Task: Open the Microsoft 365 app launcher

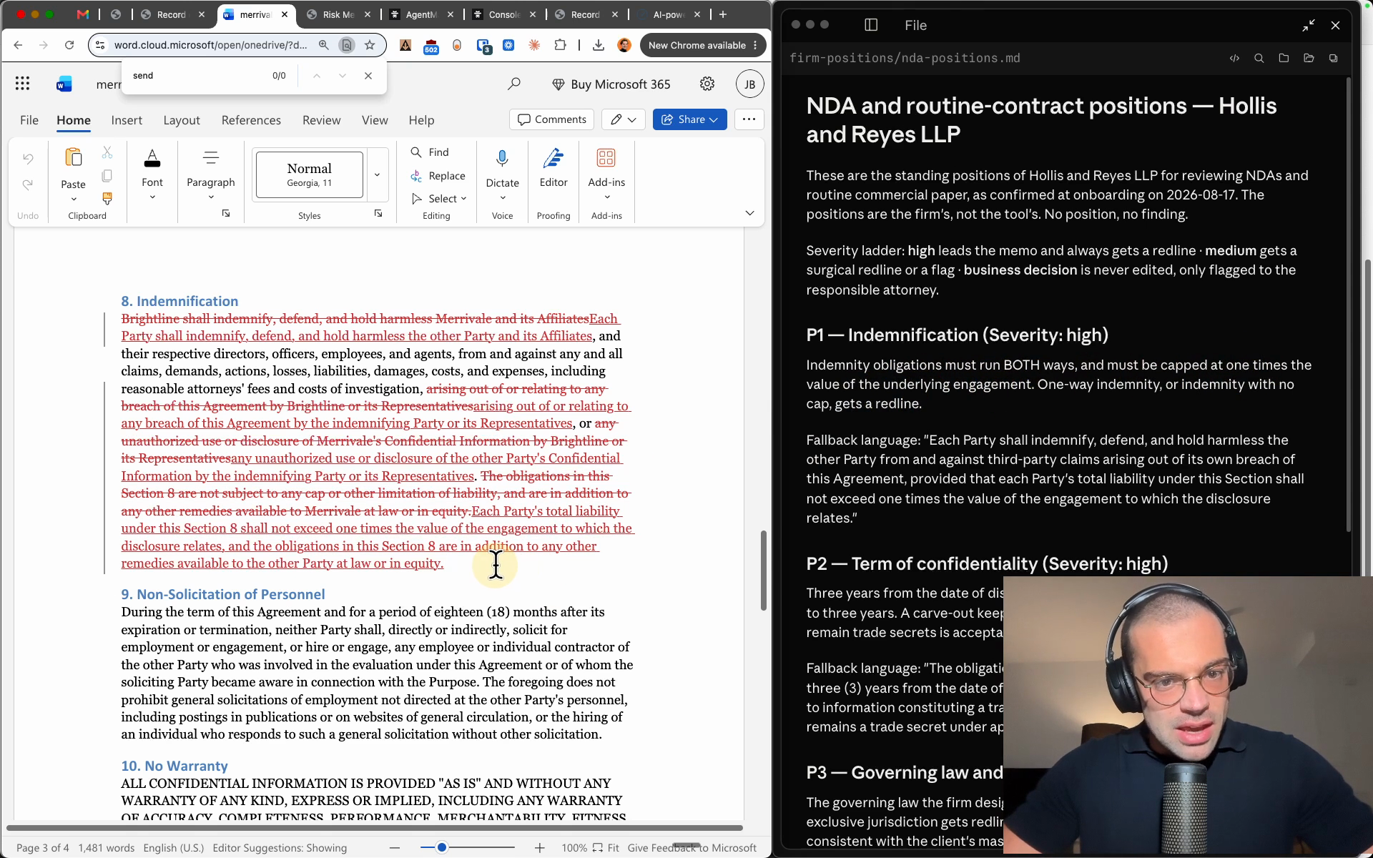Action: pyautogui.click(x=22, y=84)
